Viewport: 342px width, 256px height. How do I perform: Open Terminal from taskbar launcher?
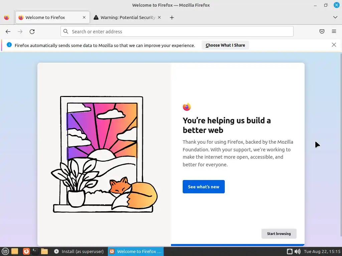pos(35,251)
